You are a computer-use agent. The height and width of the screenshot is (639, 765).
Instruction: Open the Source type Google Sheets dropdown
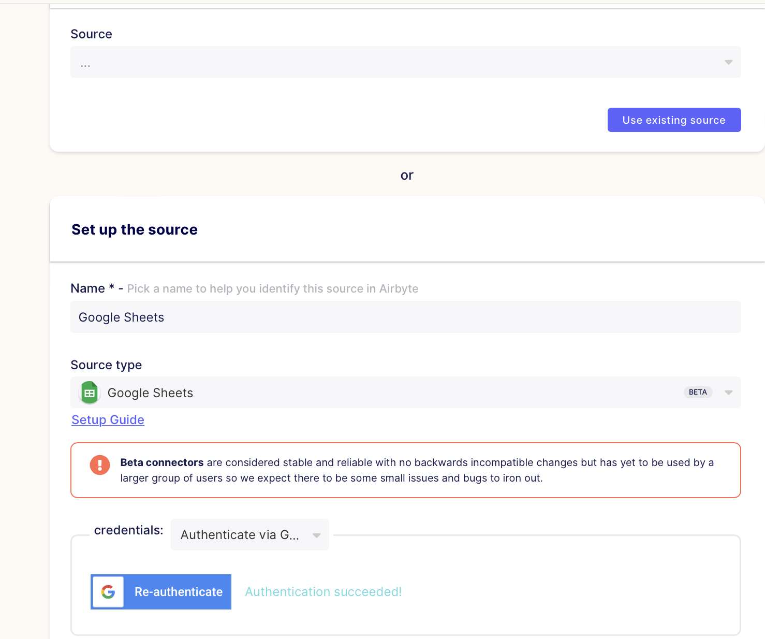[405, 393]
